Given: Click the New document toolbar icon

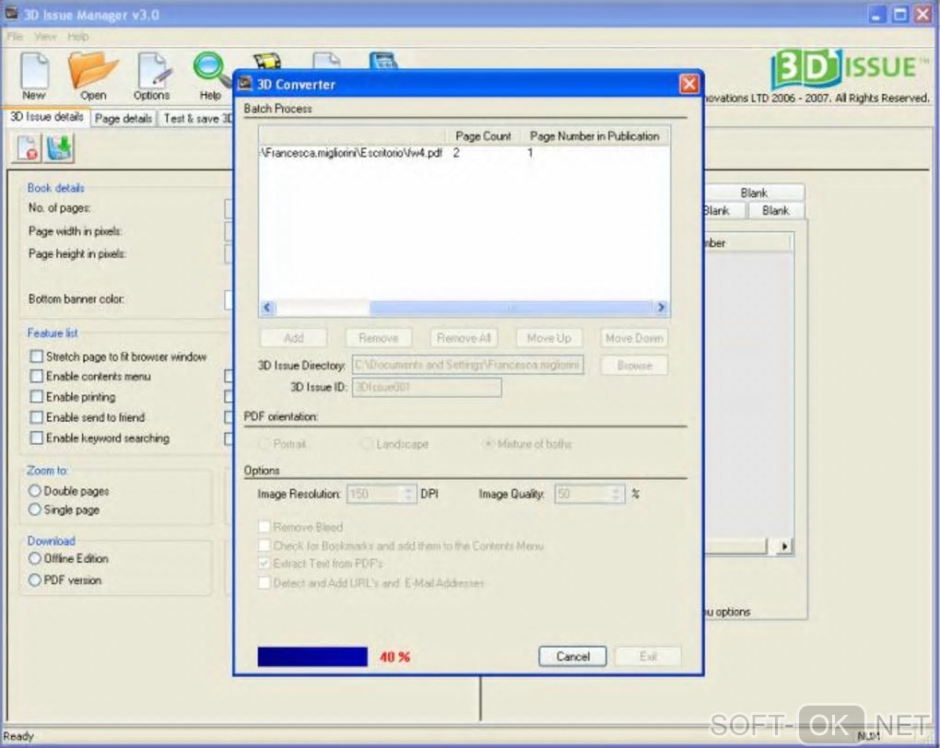Looking at the screenshot, I should 34,76.
